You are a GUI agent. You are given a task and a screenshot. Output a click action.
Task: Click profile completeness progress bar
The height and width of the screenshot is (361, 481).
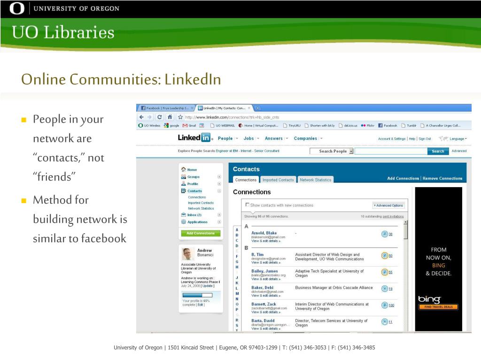click(197, 295)
